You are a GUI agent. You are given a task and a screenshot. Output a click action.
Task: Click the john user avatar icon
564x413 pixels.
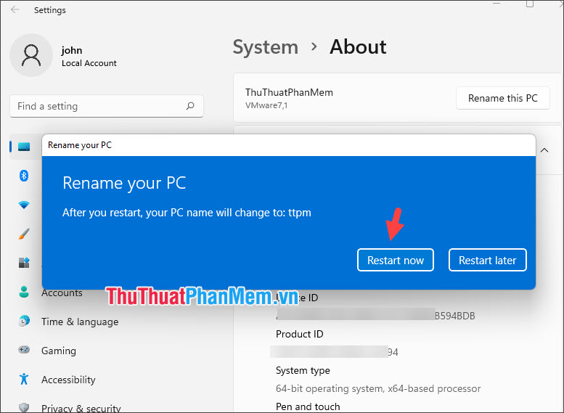coord(31,55)
